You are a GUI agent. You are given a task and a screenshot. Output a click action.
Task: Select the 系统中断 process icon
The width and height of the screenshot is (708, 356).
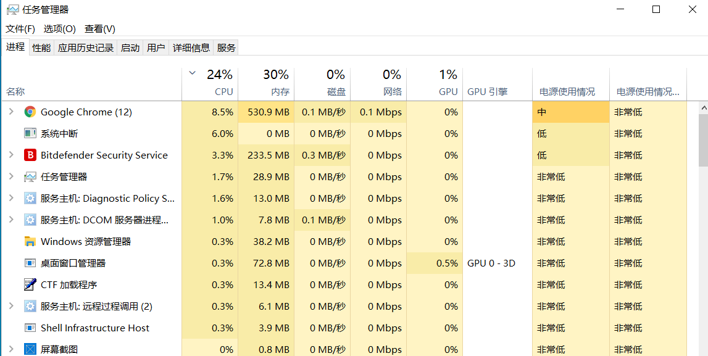coord(30,133)
